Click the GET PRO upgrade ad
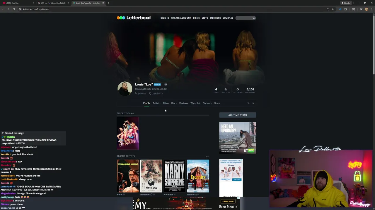This screenshot has height=210, width=375. [x=238, y=138]
